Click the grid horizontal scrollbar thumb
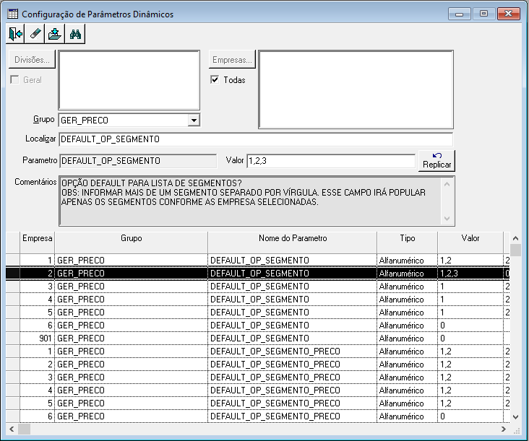 (x=24, y=429)
